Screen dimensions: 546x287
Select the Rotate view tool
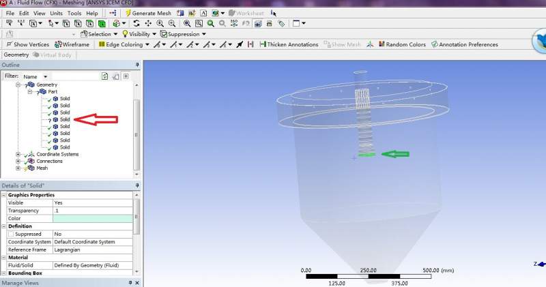point(136,23)
